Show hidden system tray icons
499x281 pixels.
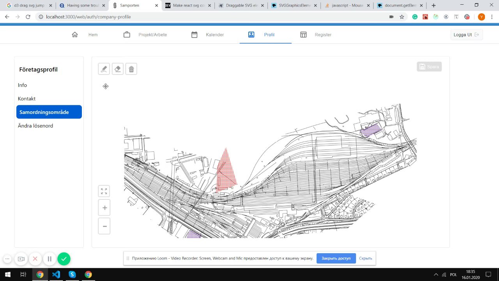tap(436, 274)
